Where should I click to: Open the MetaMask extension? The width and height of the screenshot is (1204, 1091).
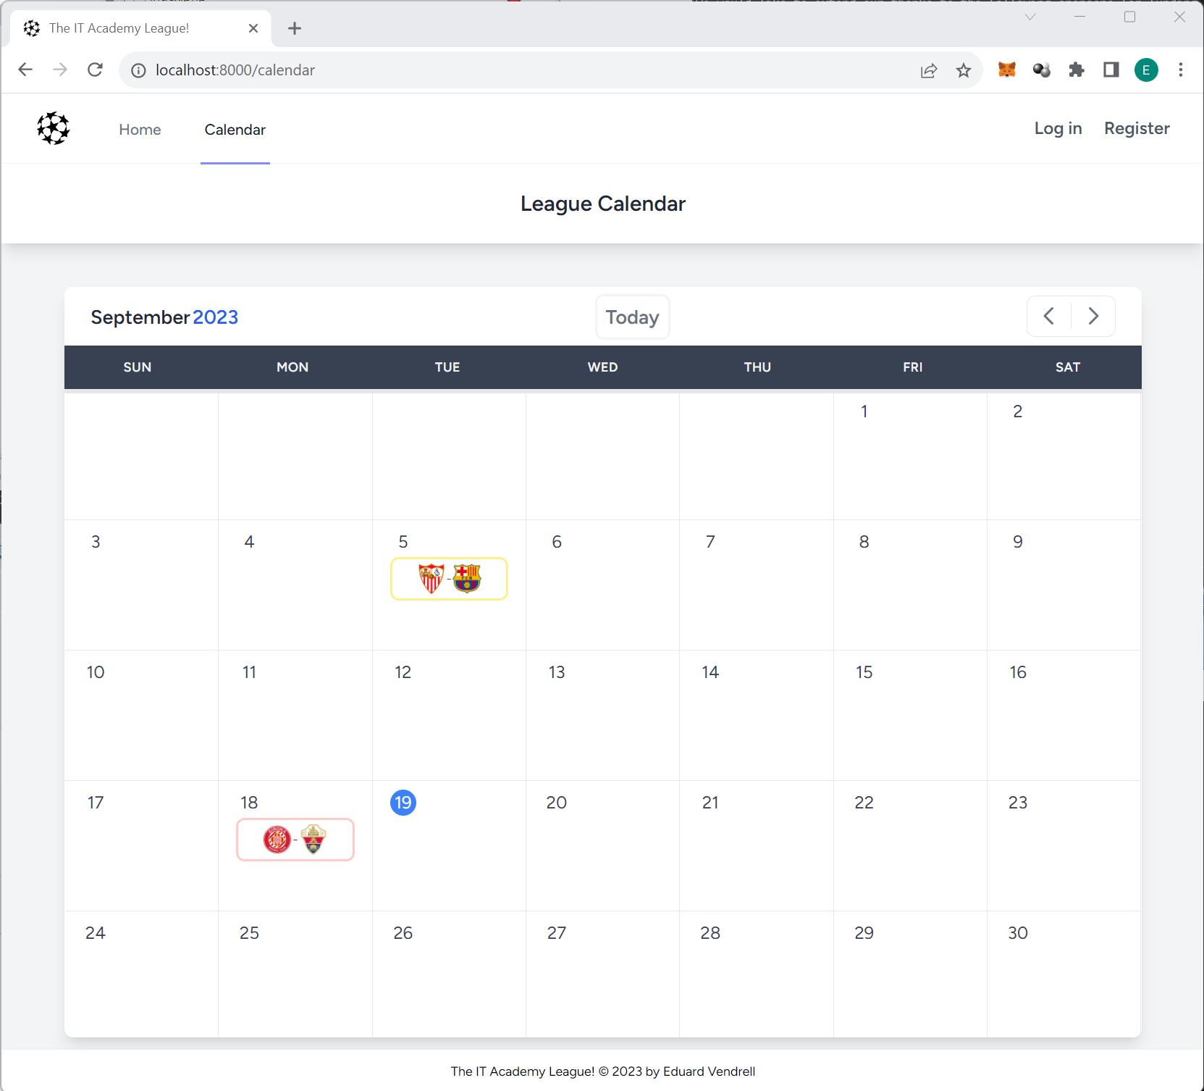pos(1006,70)
